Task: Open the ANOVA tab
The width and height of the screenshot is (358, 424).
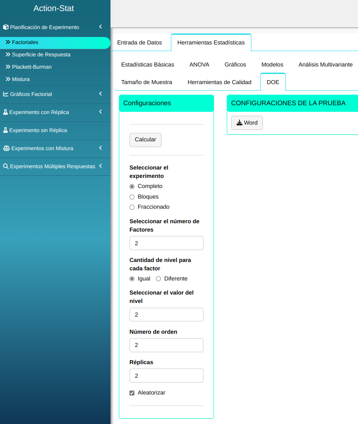Action: (x=199, y=64)
